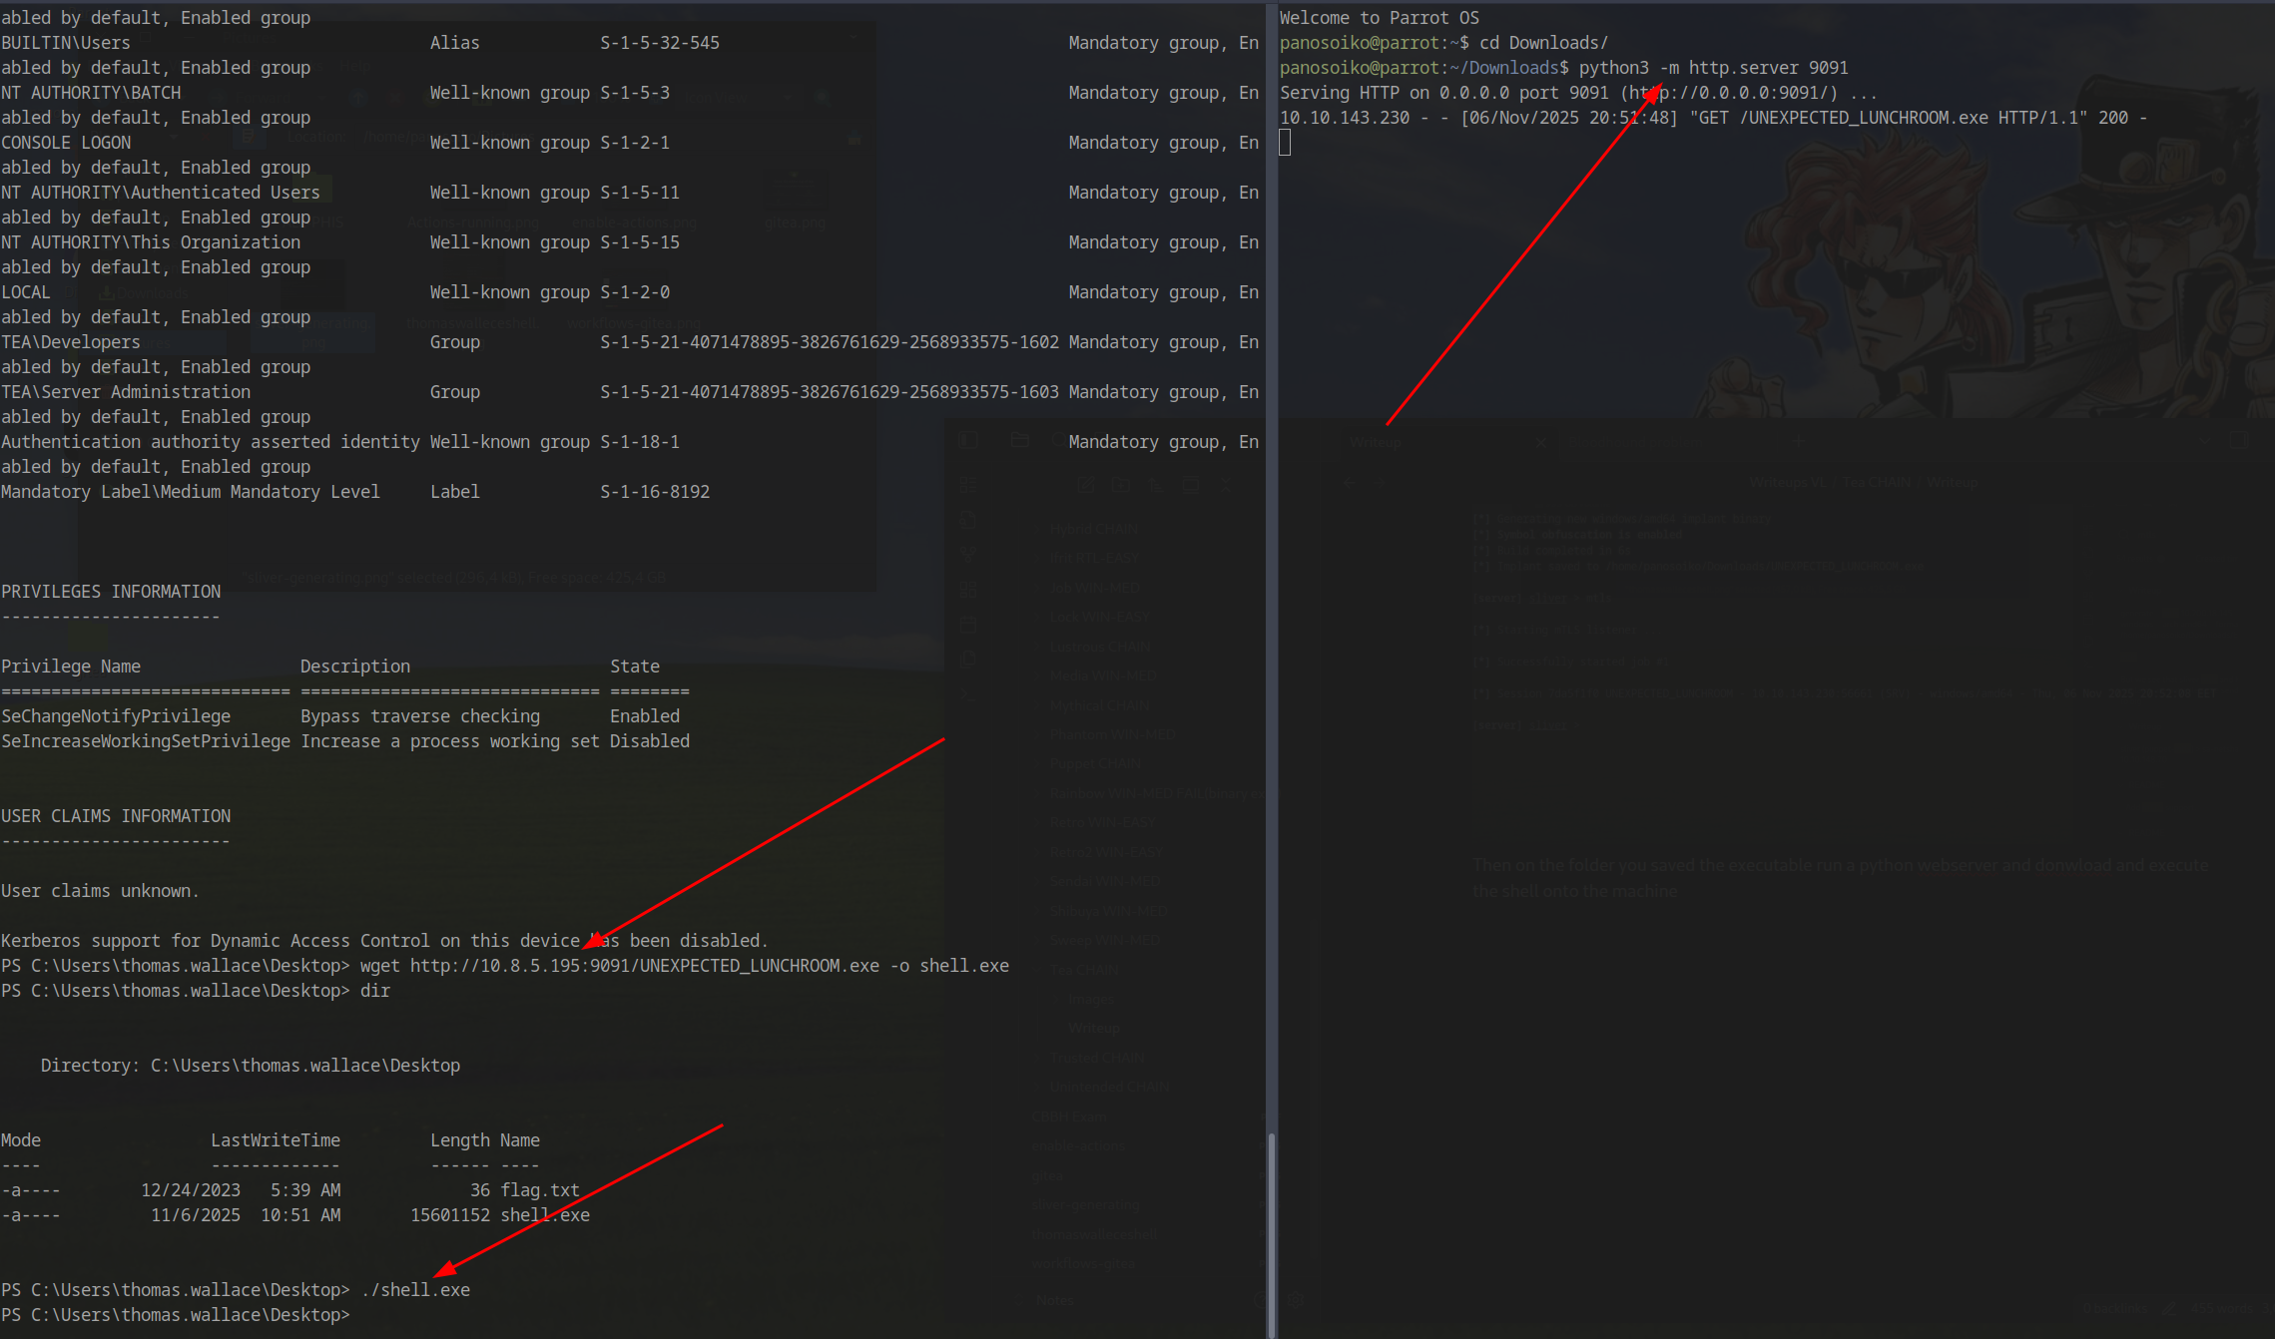Screen dimensions: 2275x1339
Task: Toggle the Obsidian left sidebar icon
Action: [967, 440]
